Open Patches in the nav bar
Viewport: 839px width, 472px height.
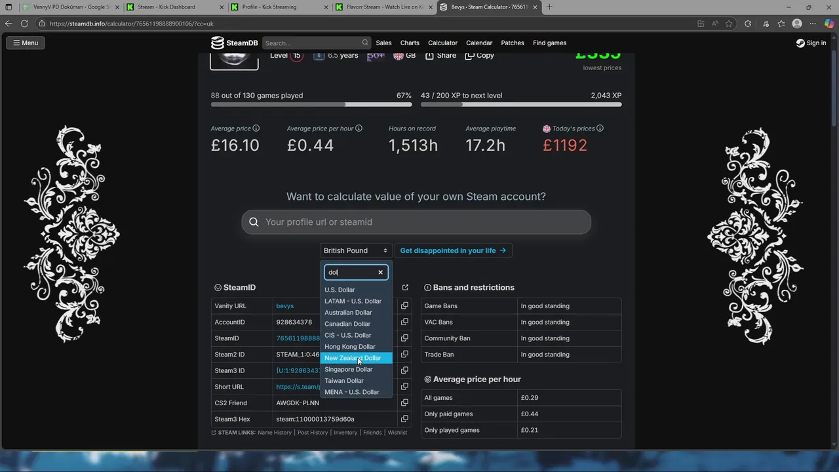[x=513, y=43]
